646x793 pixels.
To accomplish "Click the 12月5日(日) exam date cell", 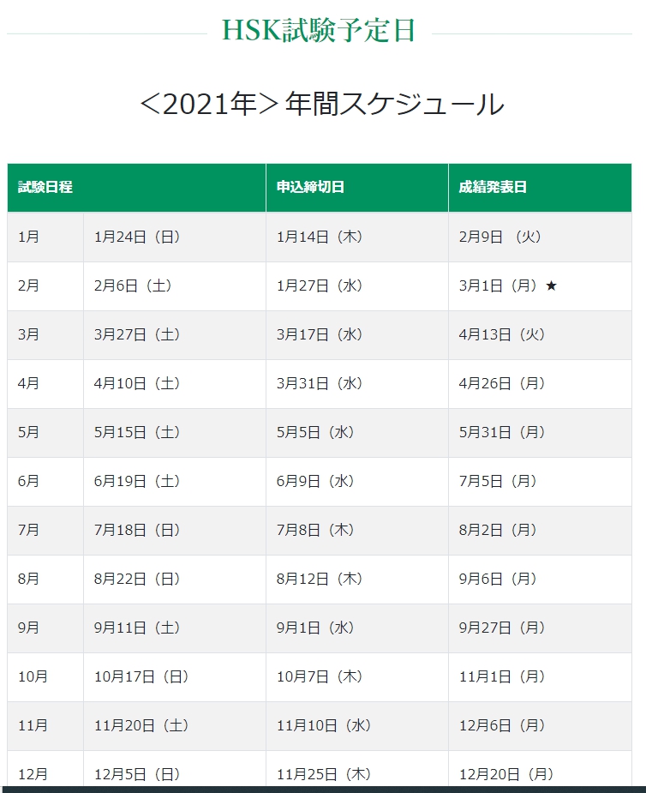I will click(137, 774).
